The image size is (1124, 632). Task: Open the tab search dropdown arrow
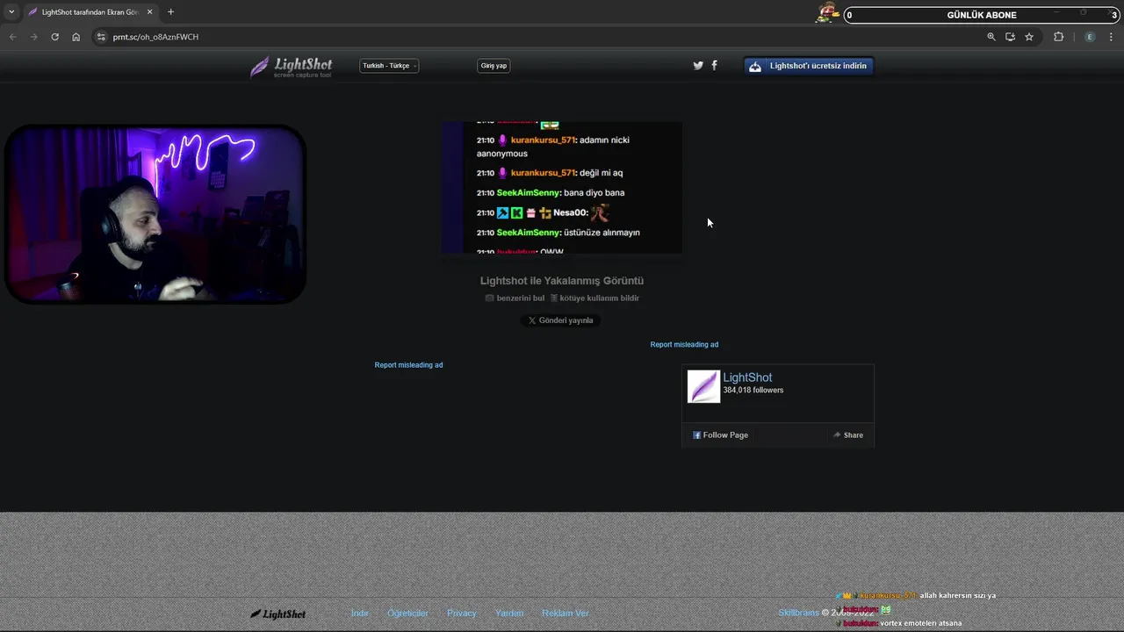(11, 12)
